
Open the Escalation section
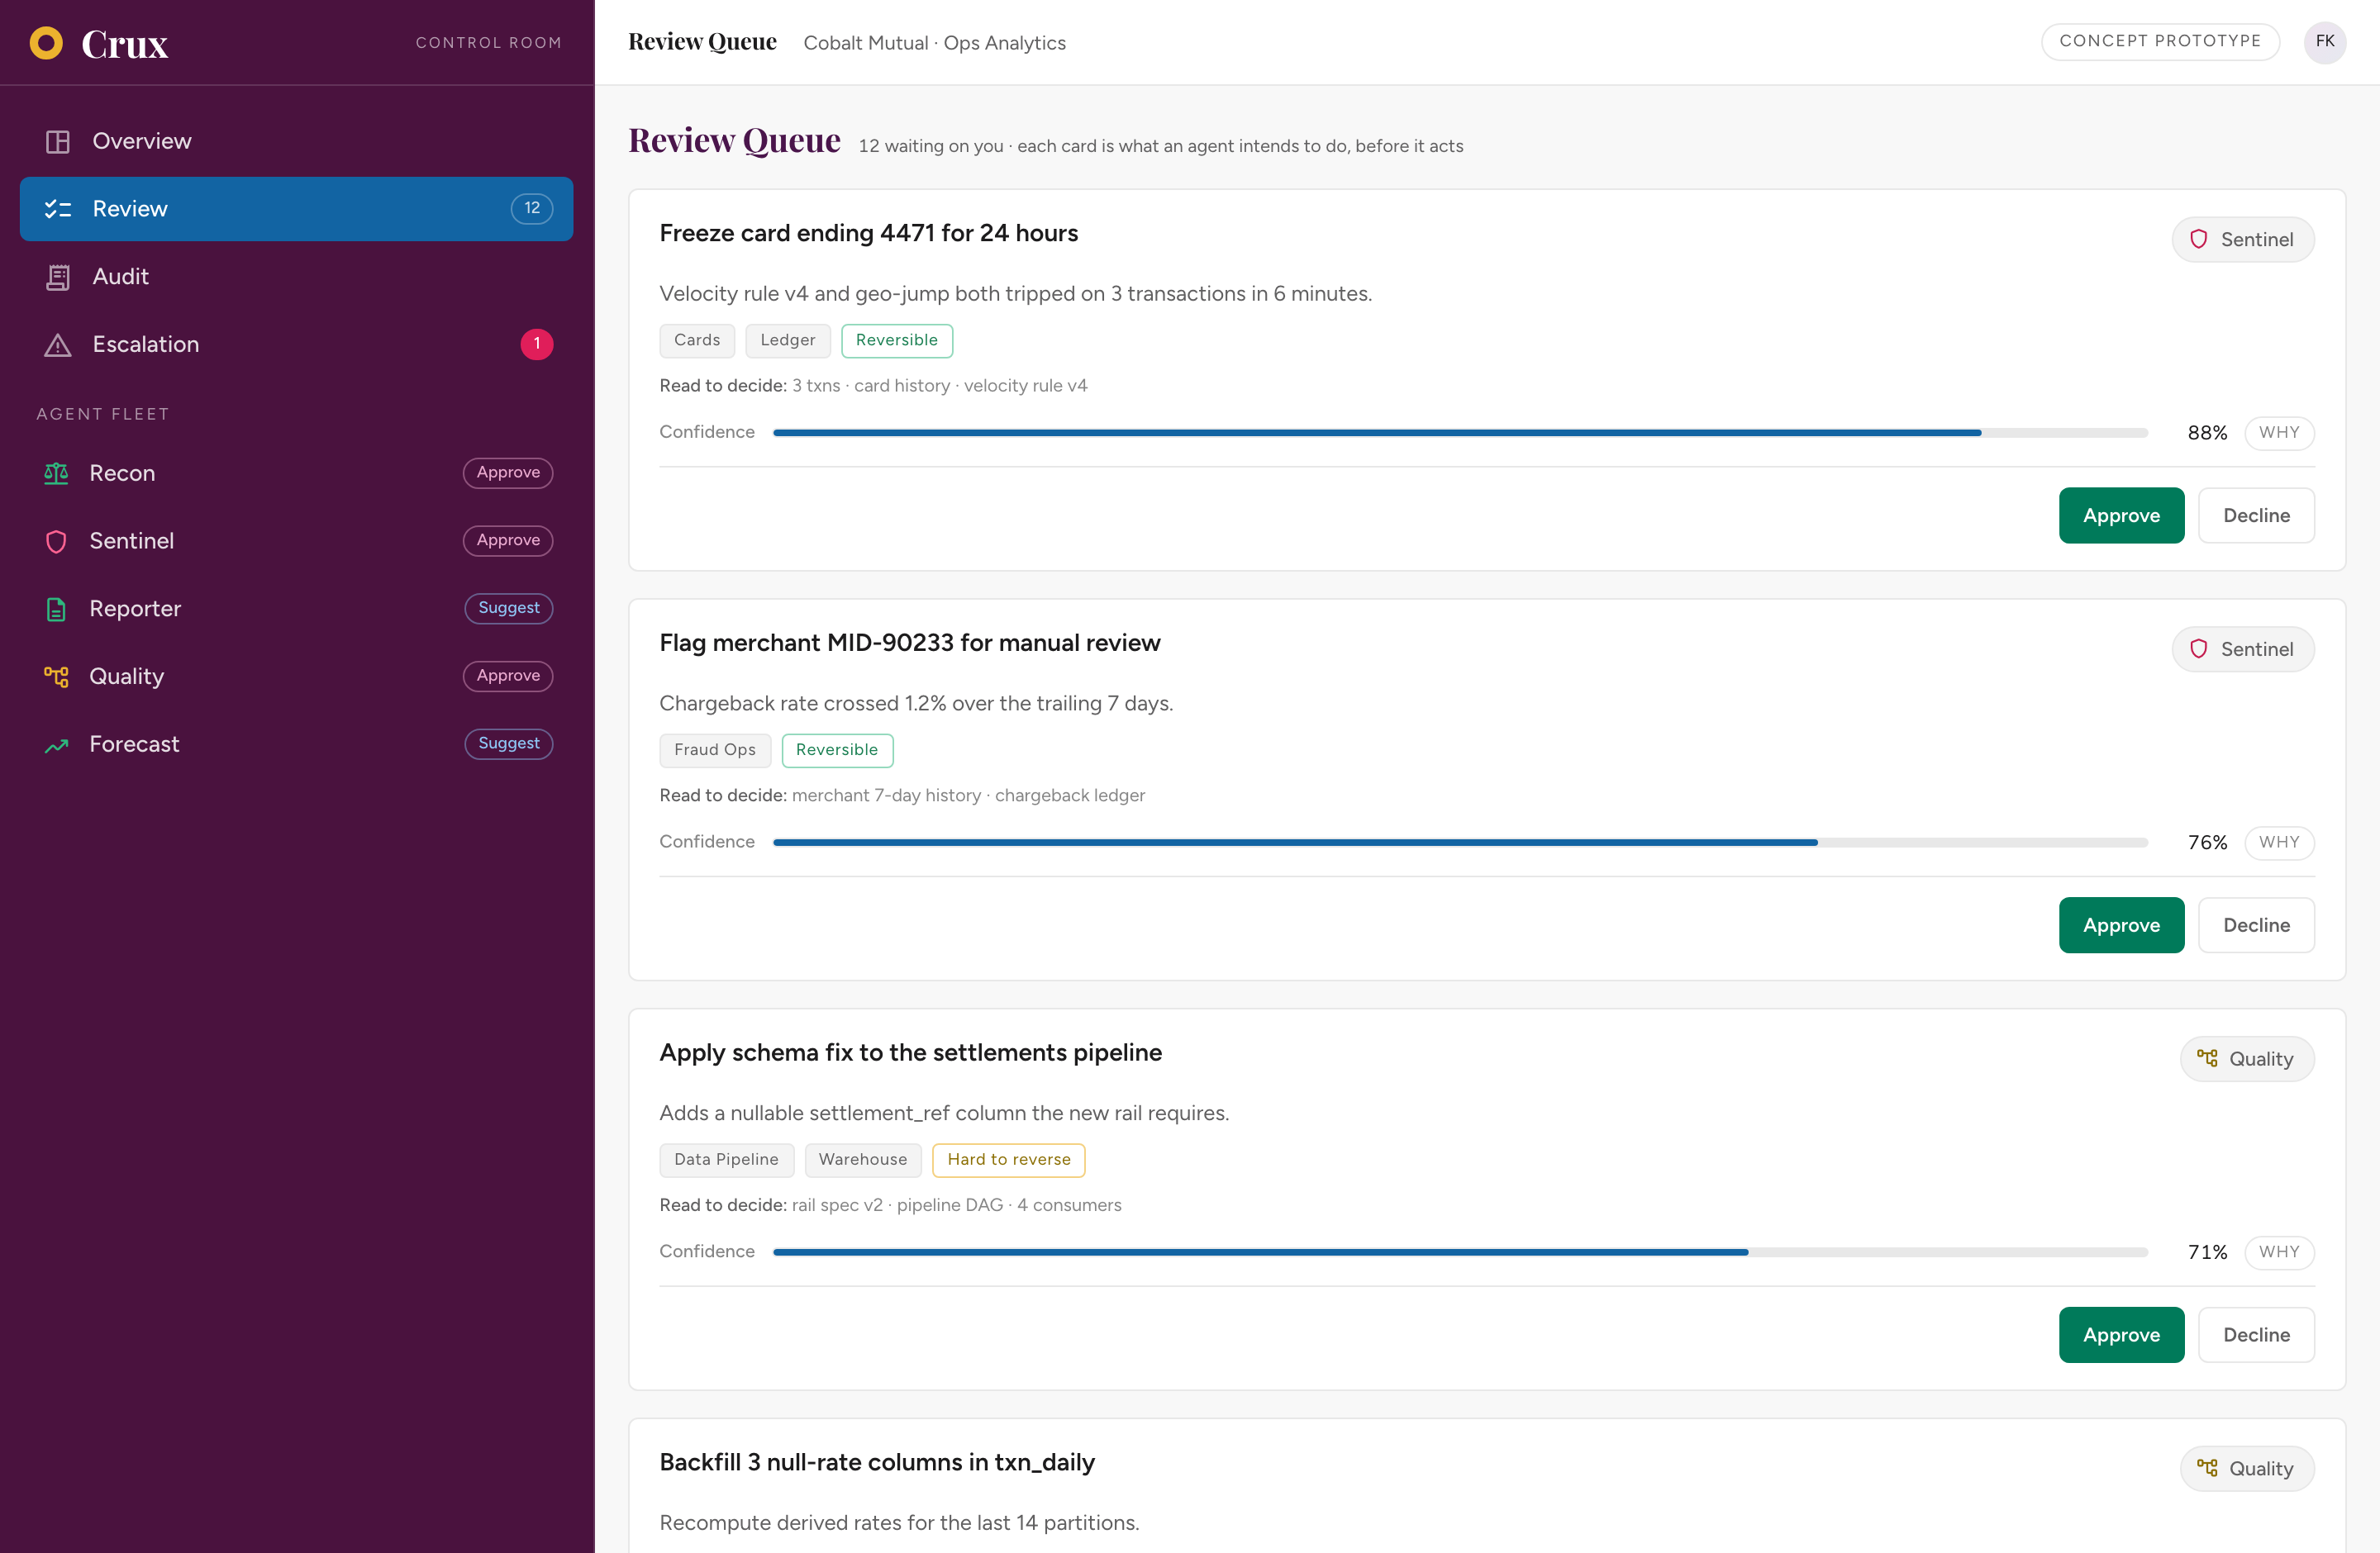pos(296,344)
